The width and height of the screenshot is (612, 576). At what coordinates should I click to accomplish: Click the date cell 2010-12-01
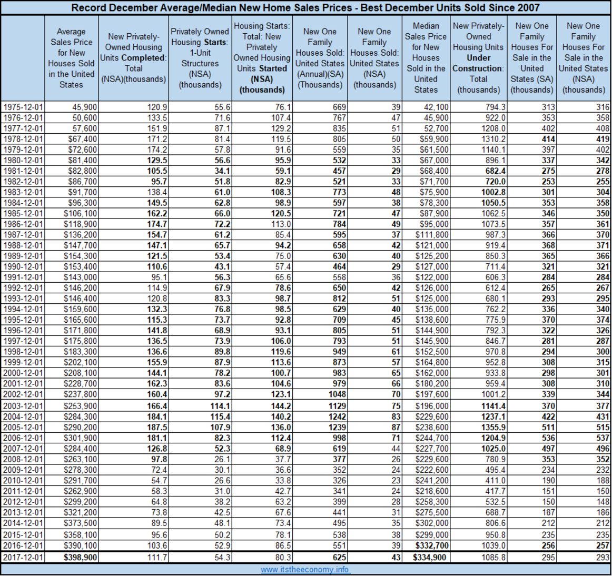[x=23, y=480]
